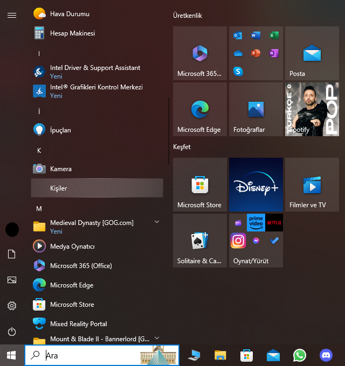345x366 pixels.
Task: Open OneDrive icon in Office tile group
Action: tap(238, 53)
